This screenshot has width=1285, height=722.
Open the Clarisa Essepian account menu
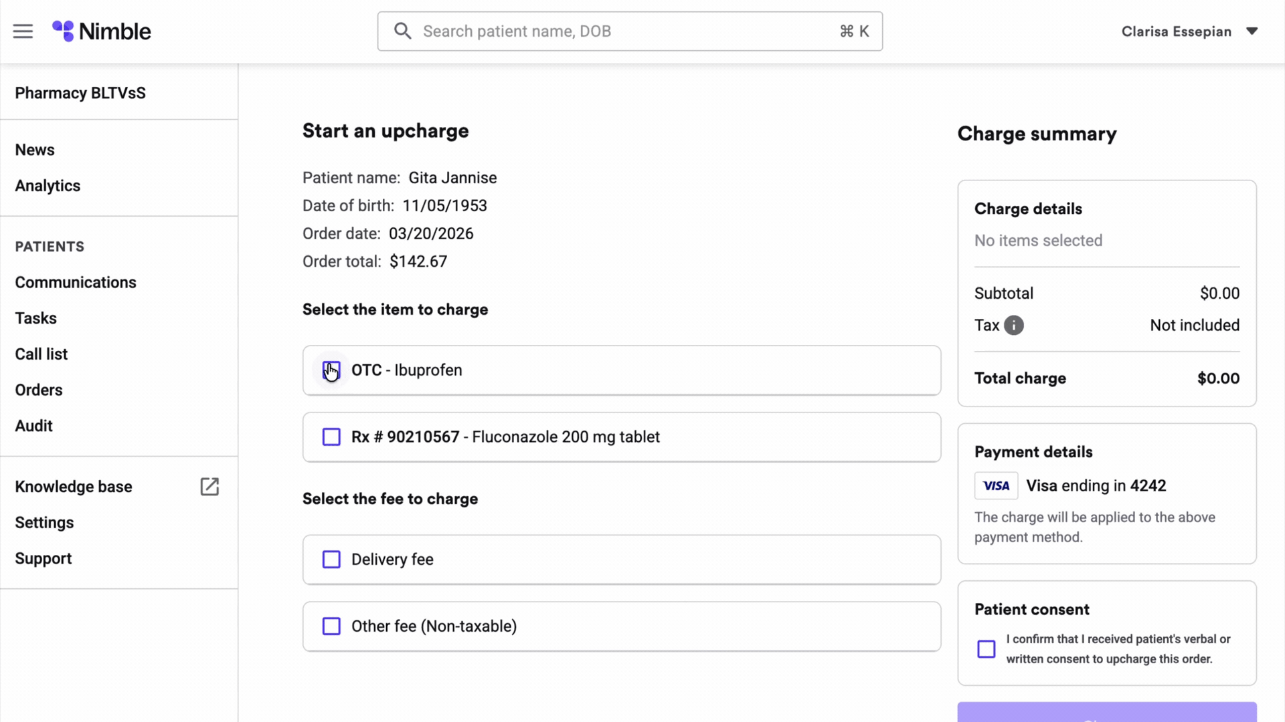[x=1176, y=31]
